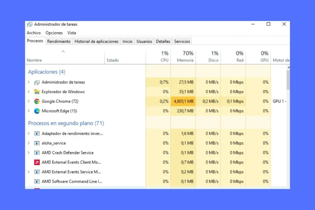Expand the Explorador de Windows row
The width and height of the screenshot is (315, 210).
29,92
